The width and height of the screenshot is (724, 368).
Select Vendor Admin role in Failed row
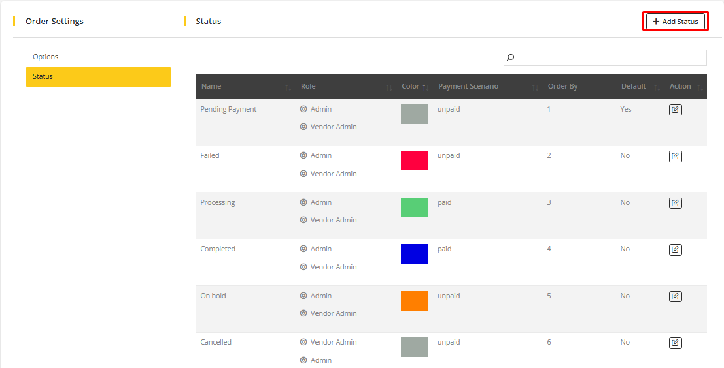point(303,174)
